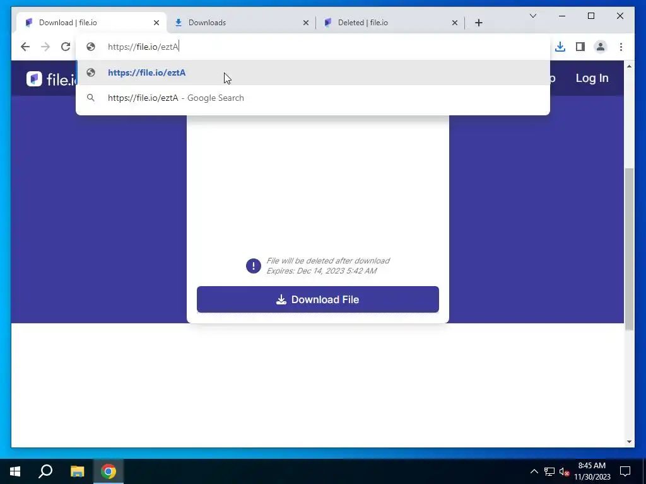The height and width of the screenshot is (484, 646).
Task: Click the Log In link
Action: pyautogui.click(x=592, y=78)
